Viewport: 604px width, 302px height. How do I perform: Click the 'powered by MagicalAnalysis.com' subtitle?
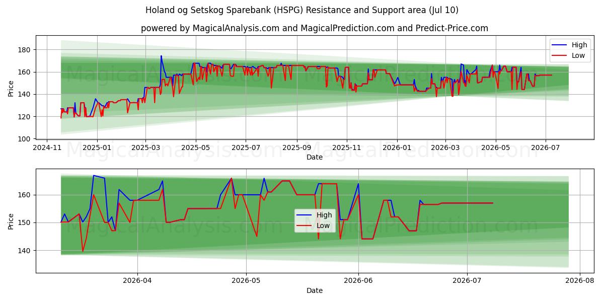coord(315,28)
